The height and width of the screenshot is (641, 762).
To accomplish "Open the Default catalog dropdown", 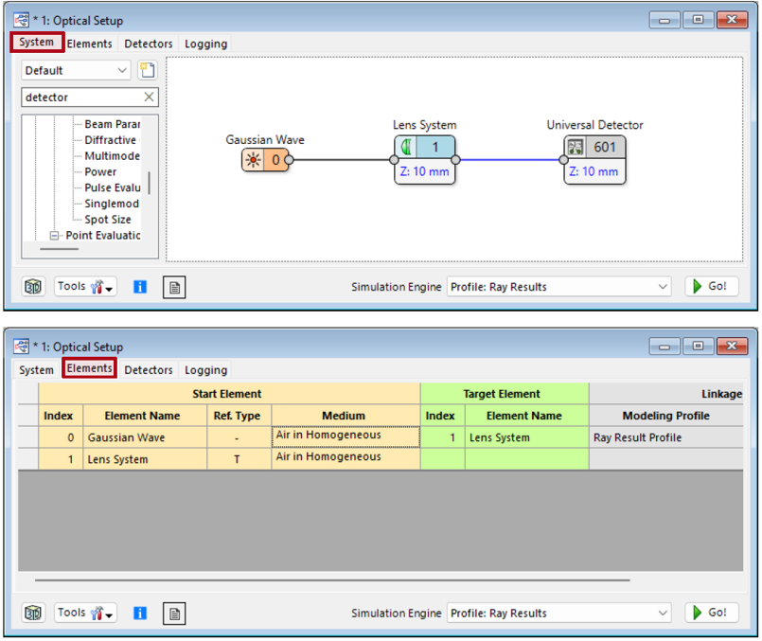I will coord(76,70).
